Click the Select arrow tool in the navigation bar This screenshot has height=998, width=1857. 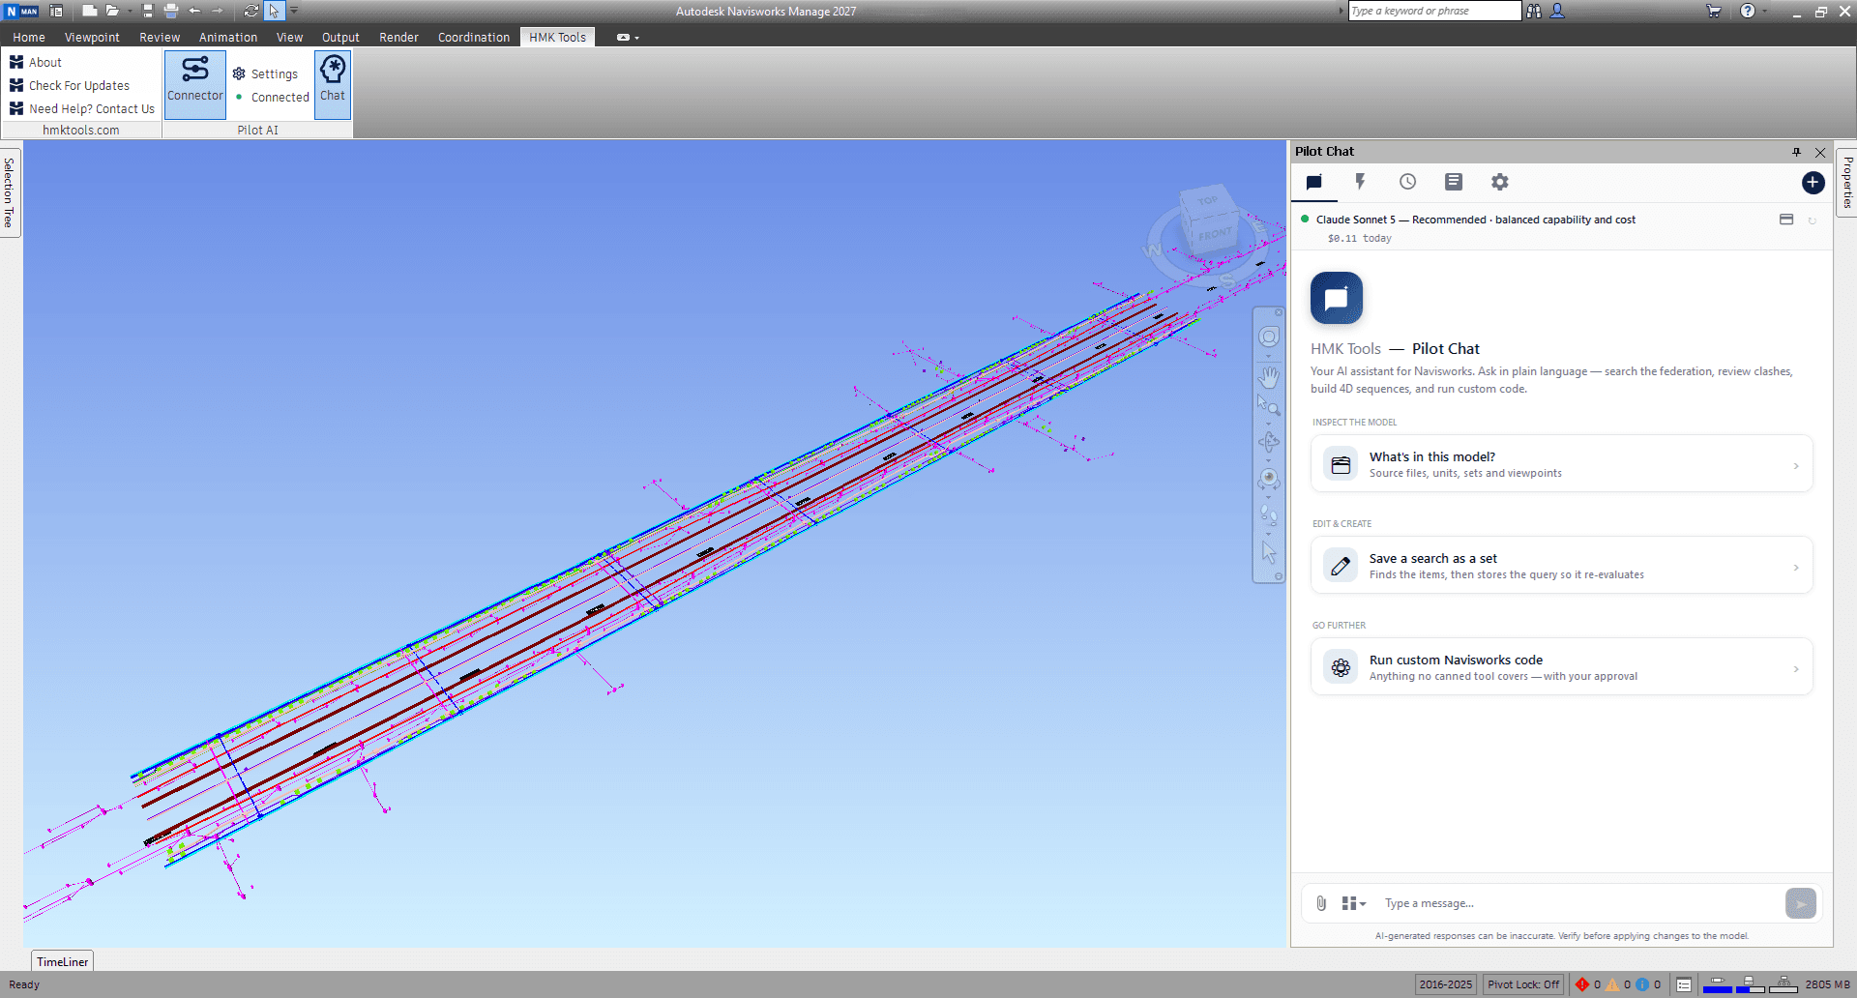click(1269, 552)
